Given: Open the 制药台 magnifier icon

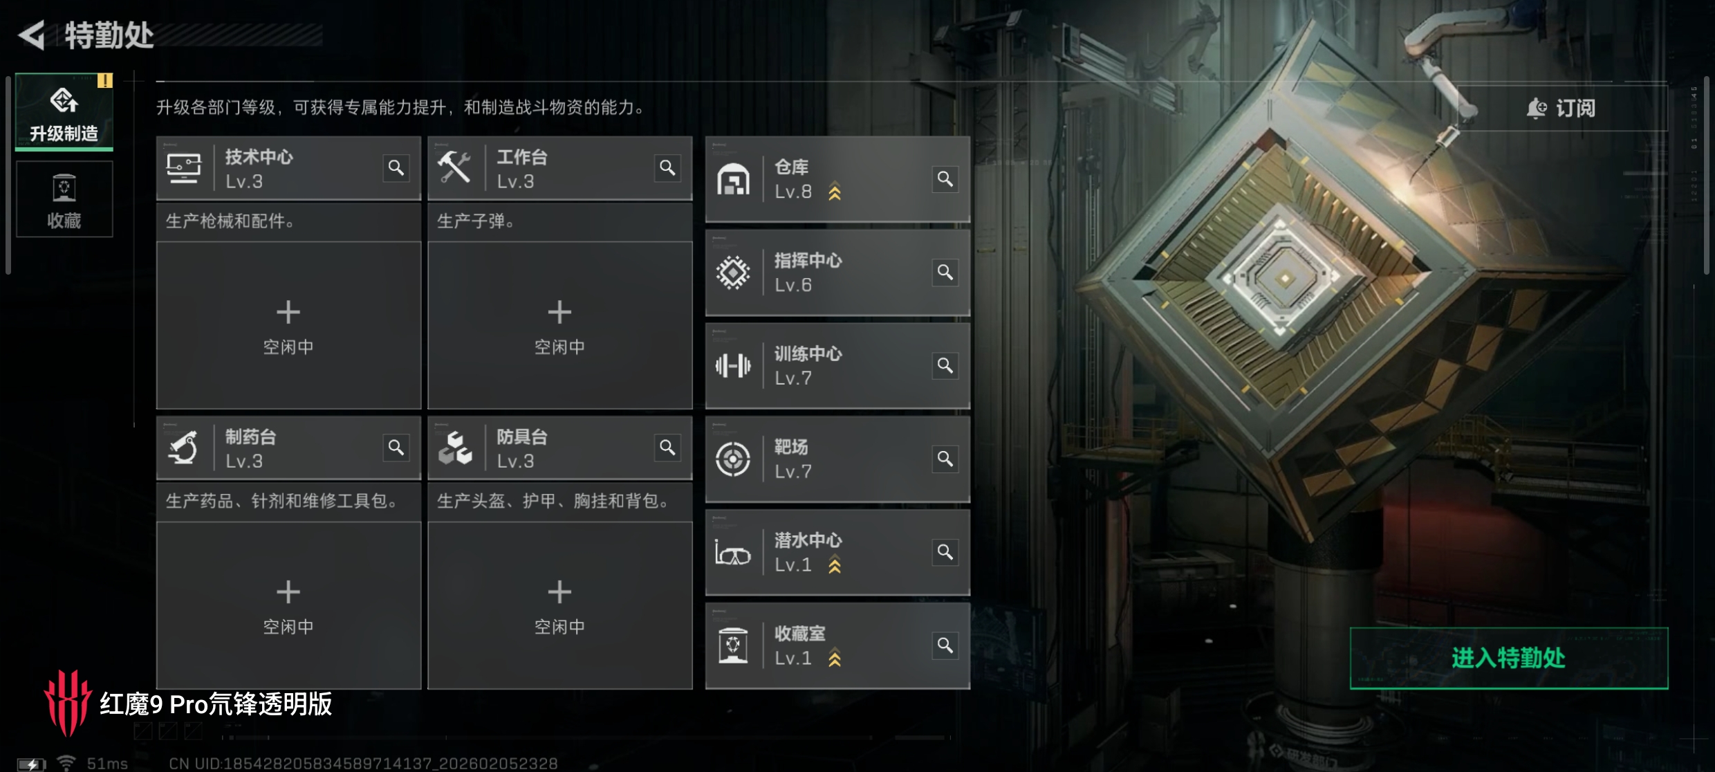Looking at the screenshot, I should pos(396,448).
